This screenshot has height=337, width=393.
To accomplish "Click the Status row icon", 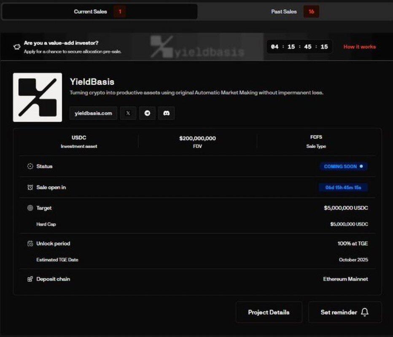I will click(30, 166).
